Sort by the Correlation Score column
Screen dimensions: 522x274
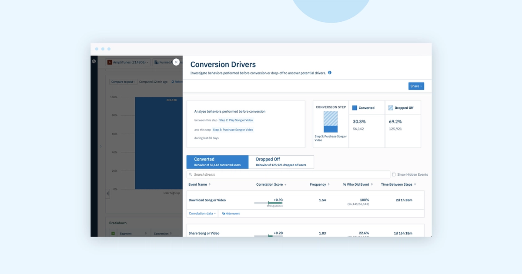(x=271, y=184)
